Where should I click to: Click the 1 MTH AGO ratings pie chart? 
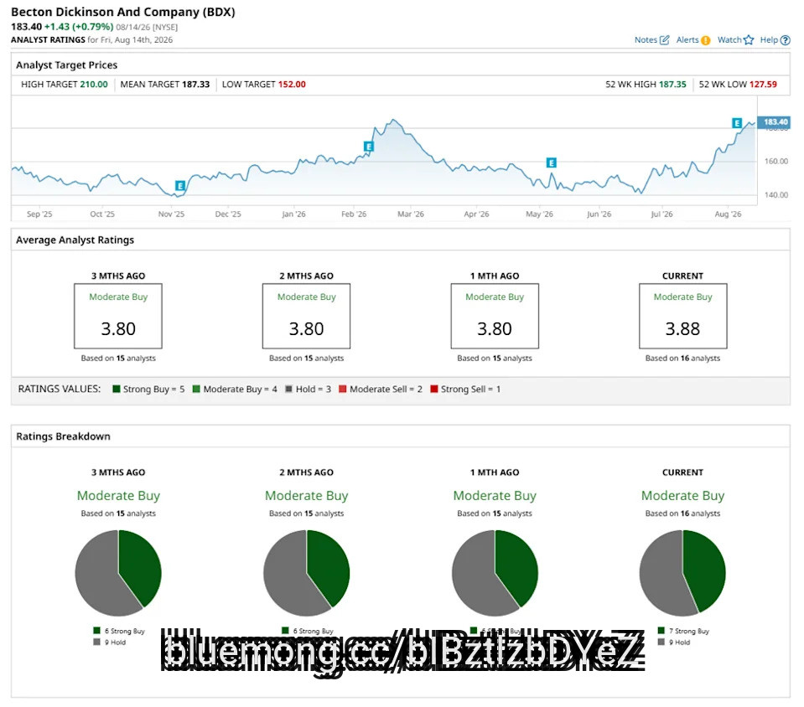tap(495, 573)
